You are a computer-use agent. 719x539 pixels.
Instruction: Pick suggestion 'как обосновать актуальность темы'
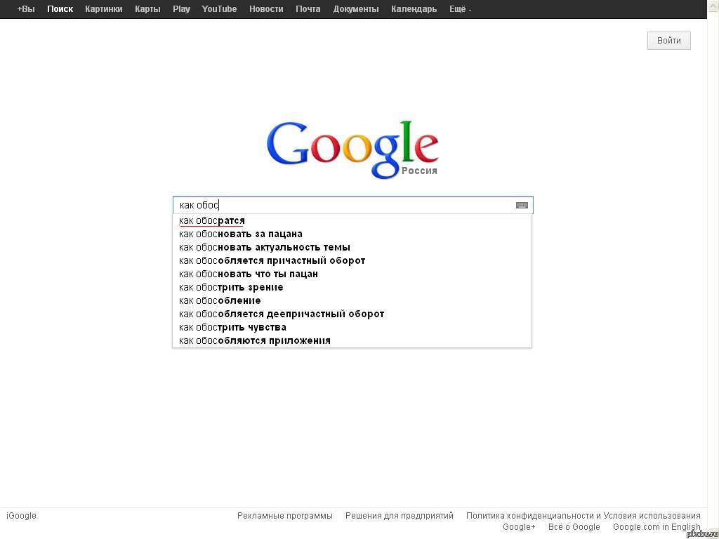(352, 248)
